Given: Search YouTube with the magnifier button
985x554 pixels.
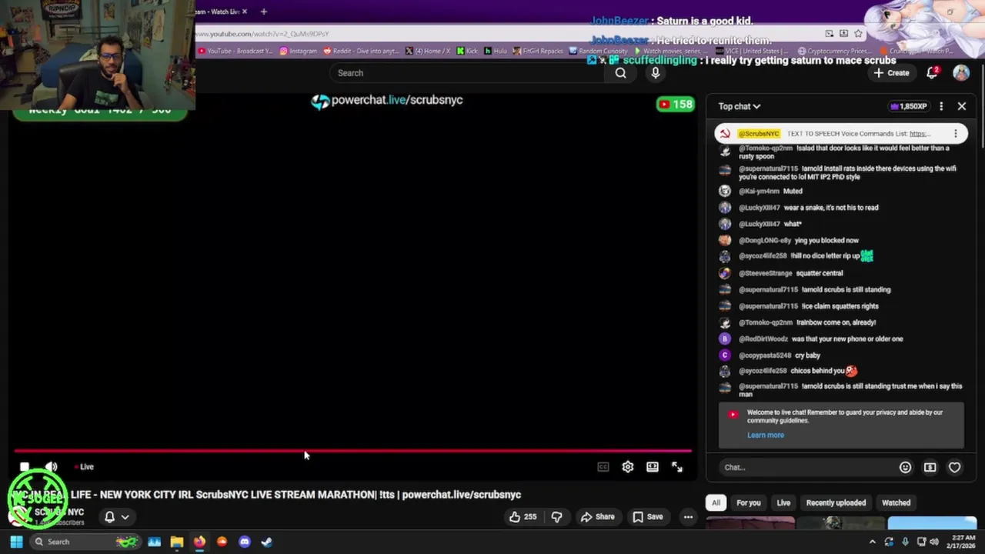Looking at the screenshot, I should pos(620,73).
